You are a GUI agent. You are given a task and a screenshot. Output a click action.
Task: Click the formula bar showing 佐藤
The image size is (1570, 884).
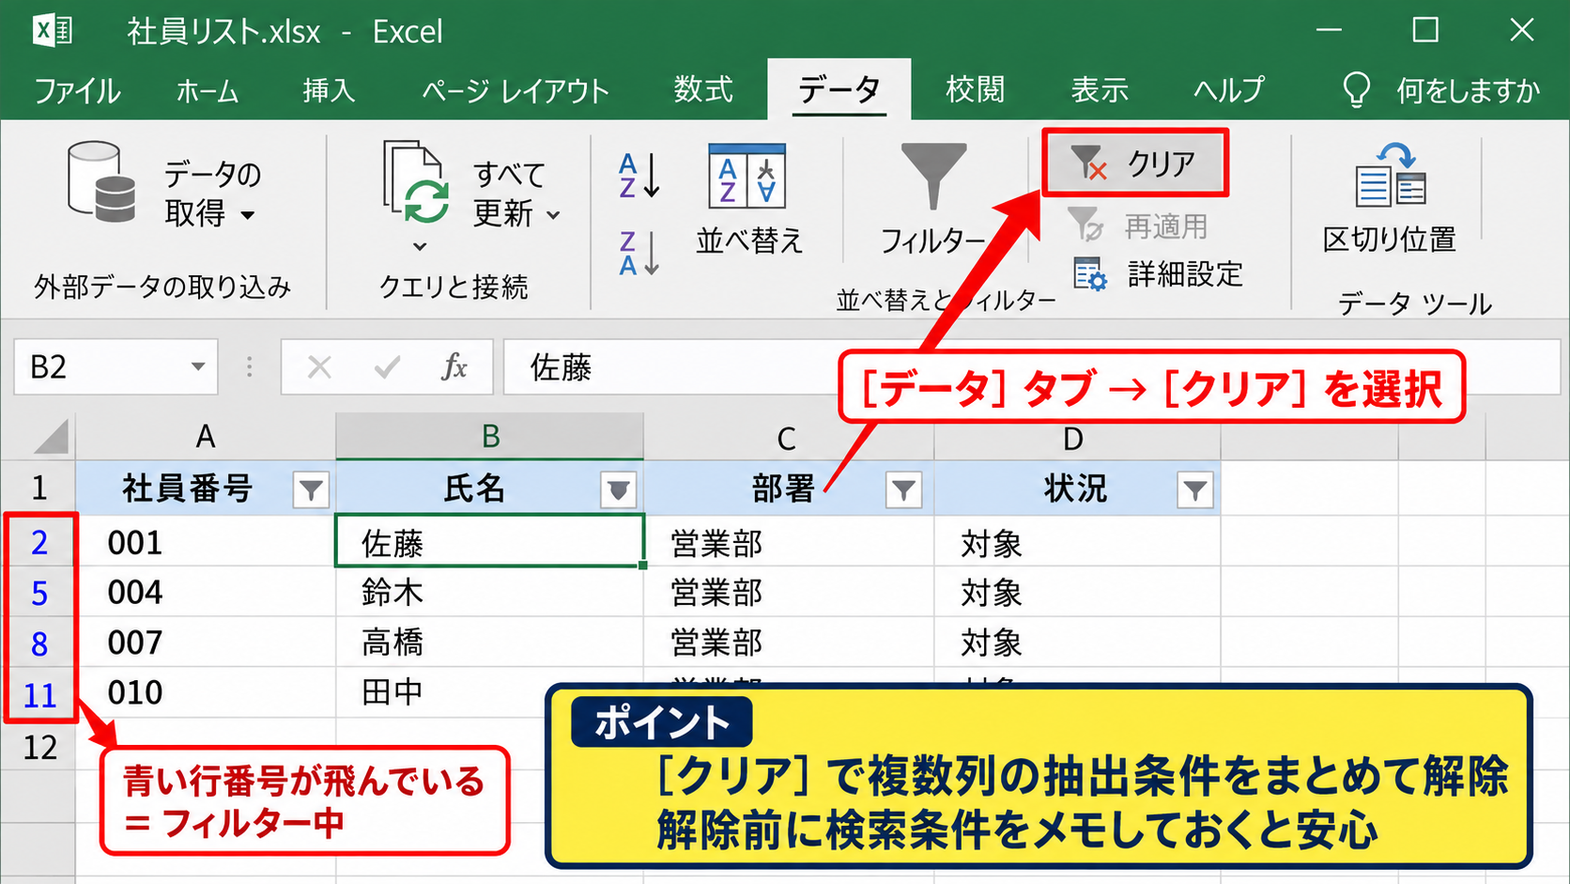[x=1032, y=367]
